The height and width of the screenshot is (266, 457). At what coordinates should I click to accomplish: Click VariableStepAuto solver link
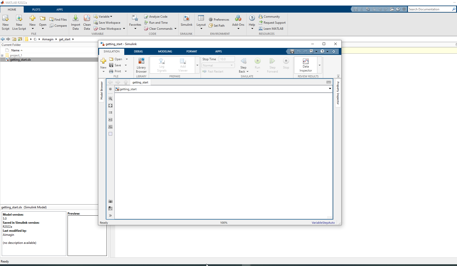[323, 223]
